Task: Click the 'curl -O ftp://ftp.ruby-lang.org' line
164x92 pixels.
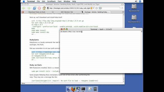Action: [x=57, y=21]
